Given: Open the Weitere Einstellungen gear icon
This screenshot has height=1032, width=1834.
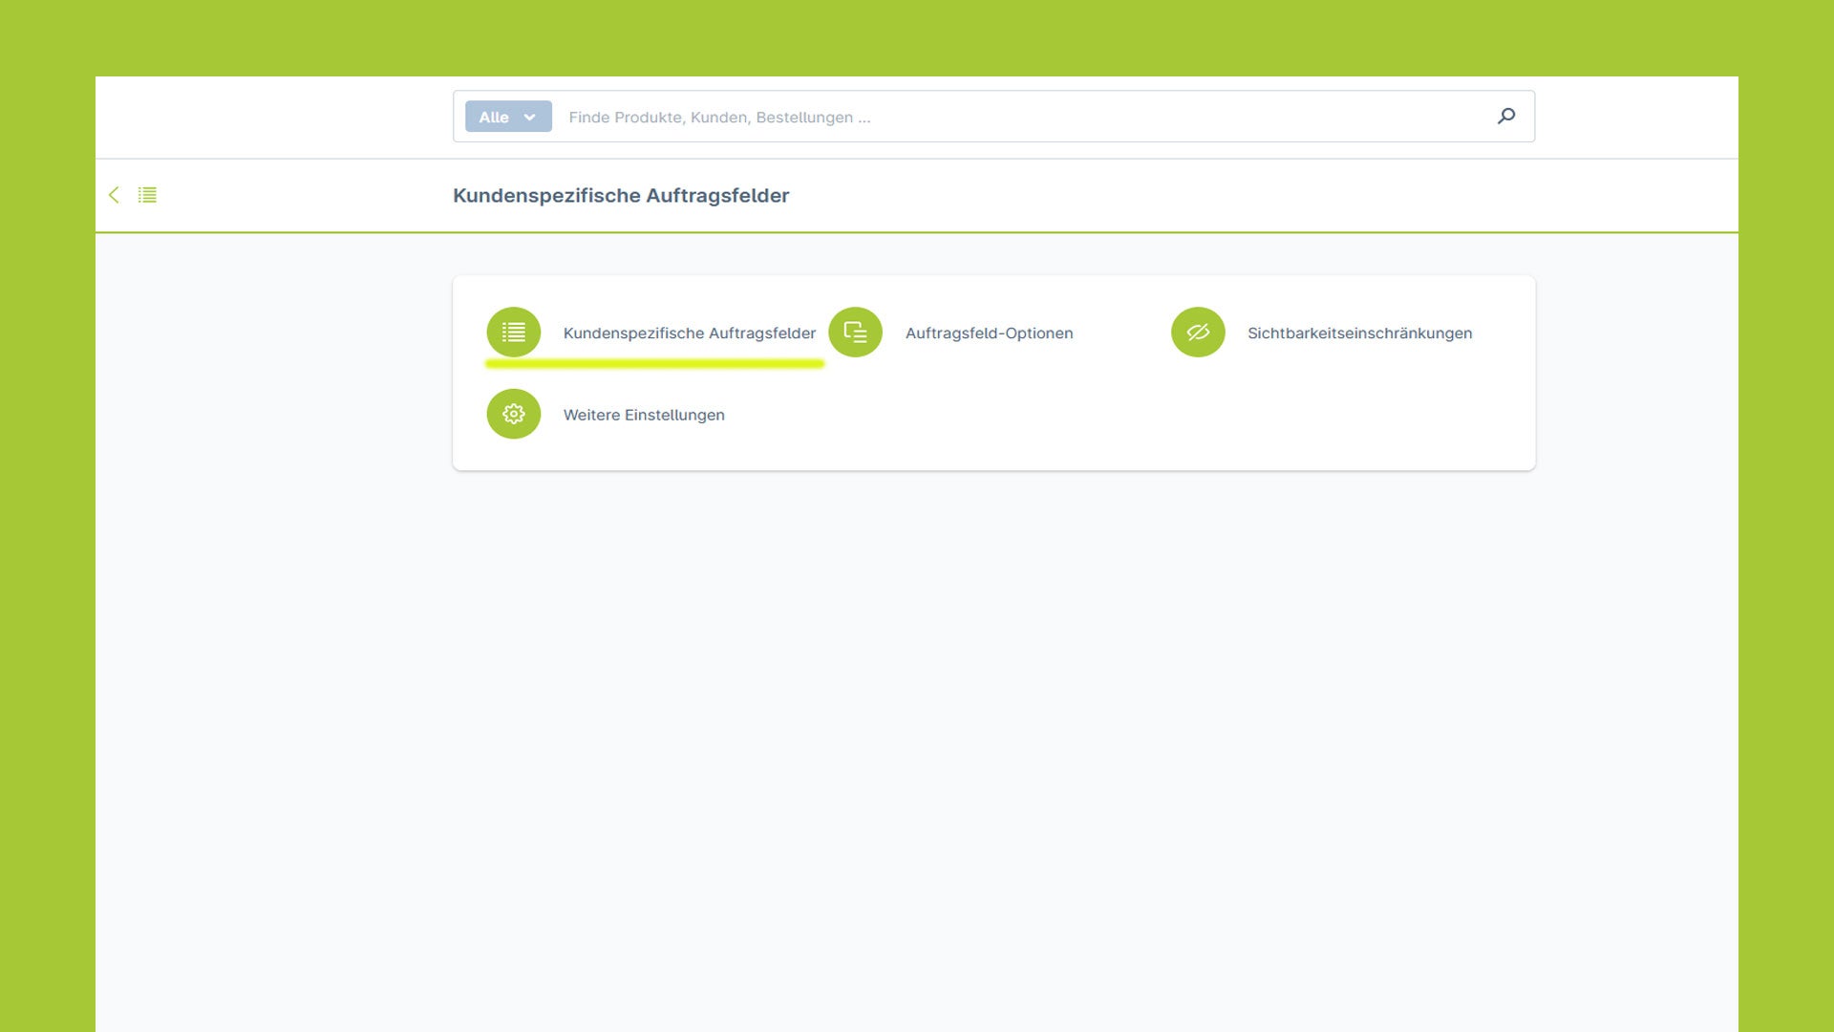Looking at the screenshot, I should tap(514, 414).
